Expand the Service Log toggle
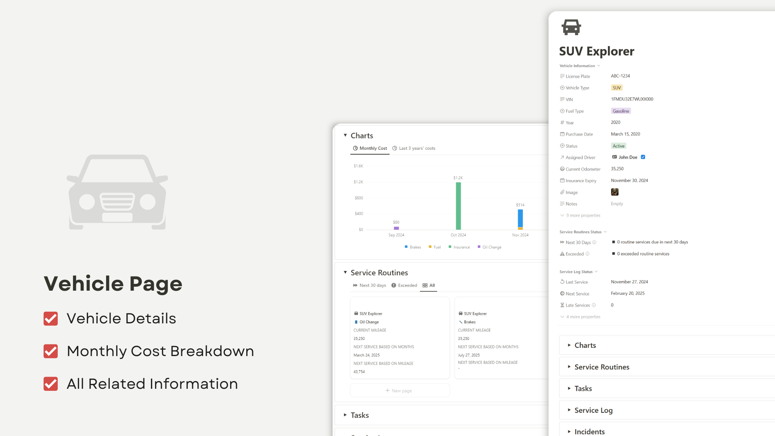 [x=569, y=410]
